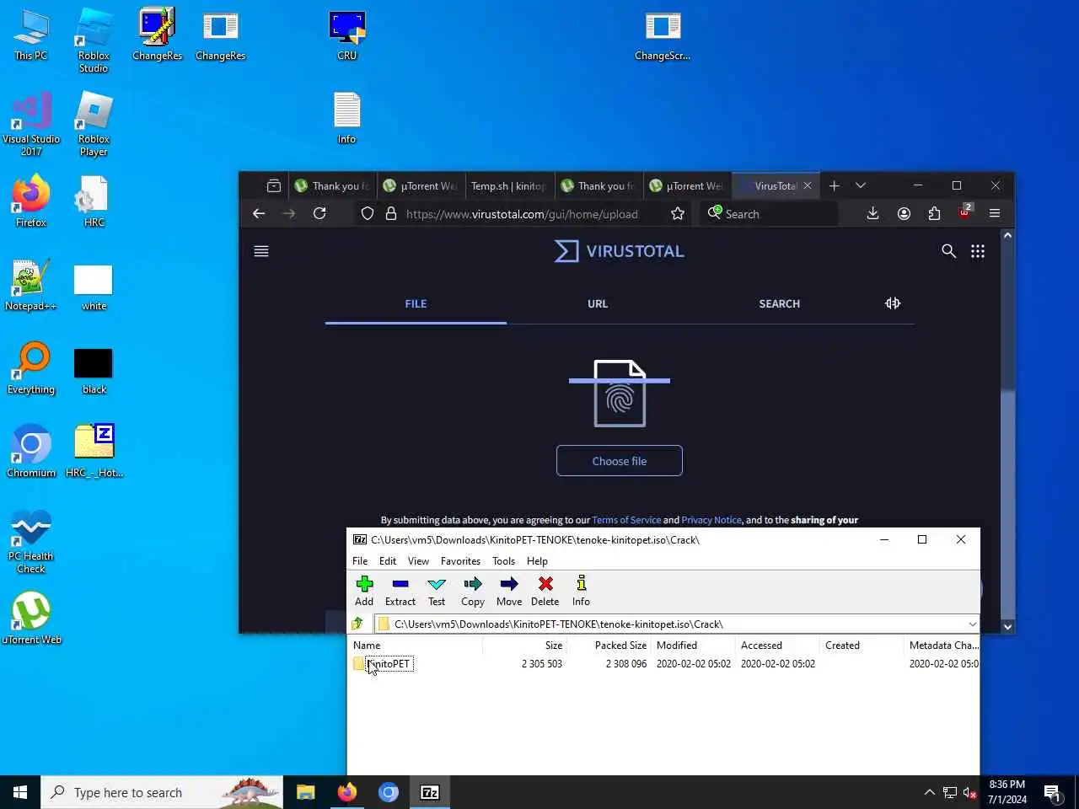Viewport: 1079px width, 809px height.
Task: Click the virustotal.com URL bar
Action: point(523,214)
